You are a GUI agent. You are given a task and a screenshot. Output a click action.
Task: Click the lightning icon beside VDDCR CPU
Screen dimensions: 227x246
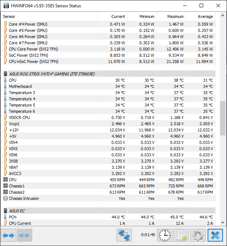point(5,118)
